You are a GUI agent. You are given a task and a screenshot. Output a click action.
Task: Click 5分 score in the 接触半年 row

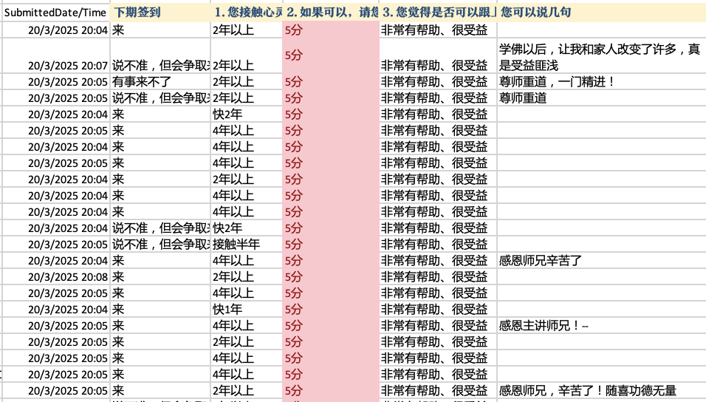pyautogui.click(x=330, y=245)
